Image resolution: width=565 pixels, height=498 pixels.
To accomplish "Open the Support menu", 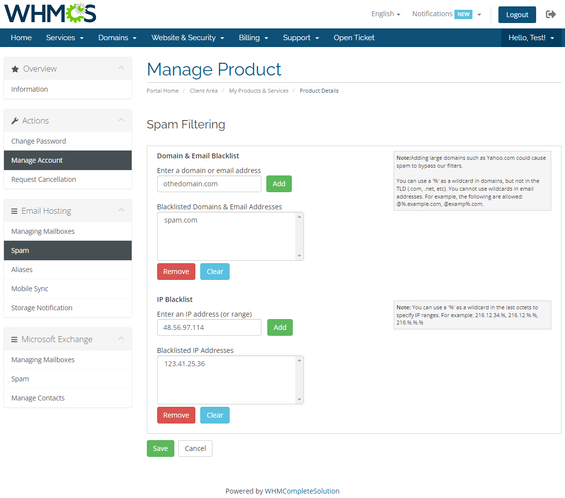I will (301, 38).
